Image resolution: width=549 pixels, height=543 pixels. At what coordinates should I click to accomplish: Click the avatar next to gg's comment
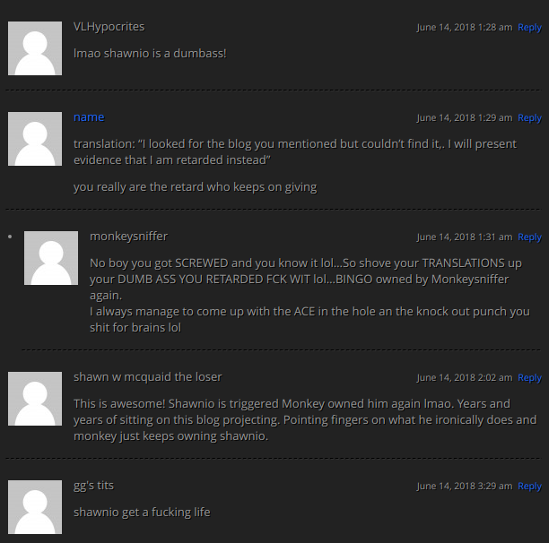click(35, 507)
